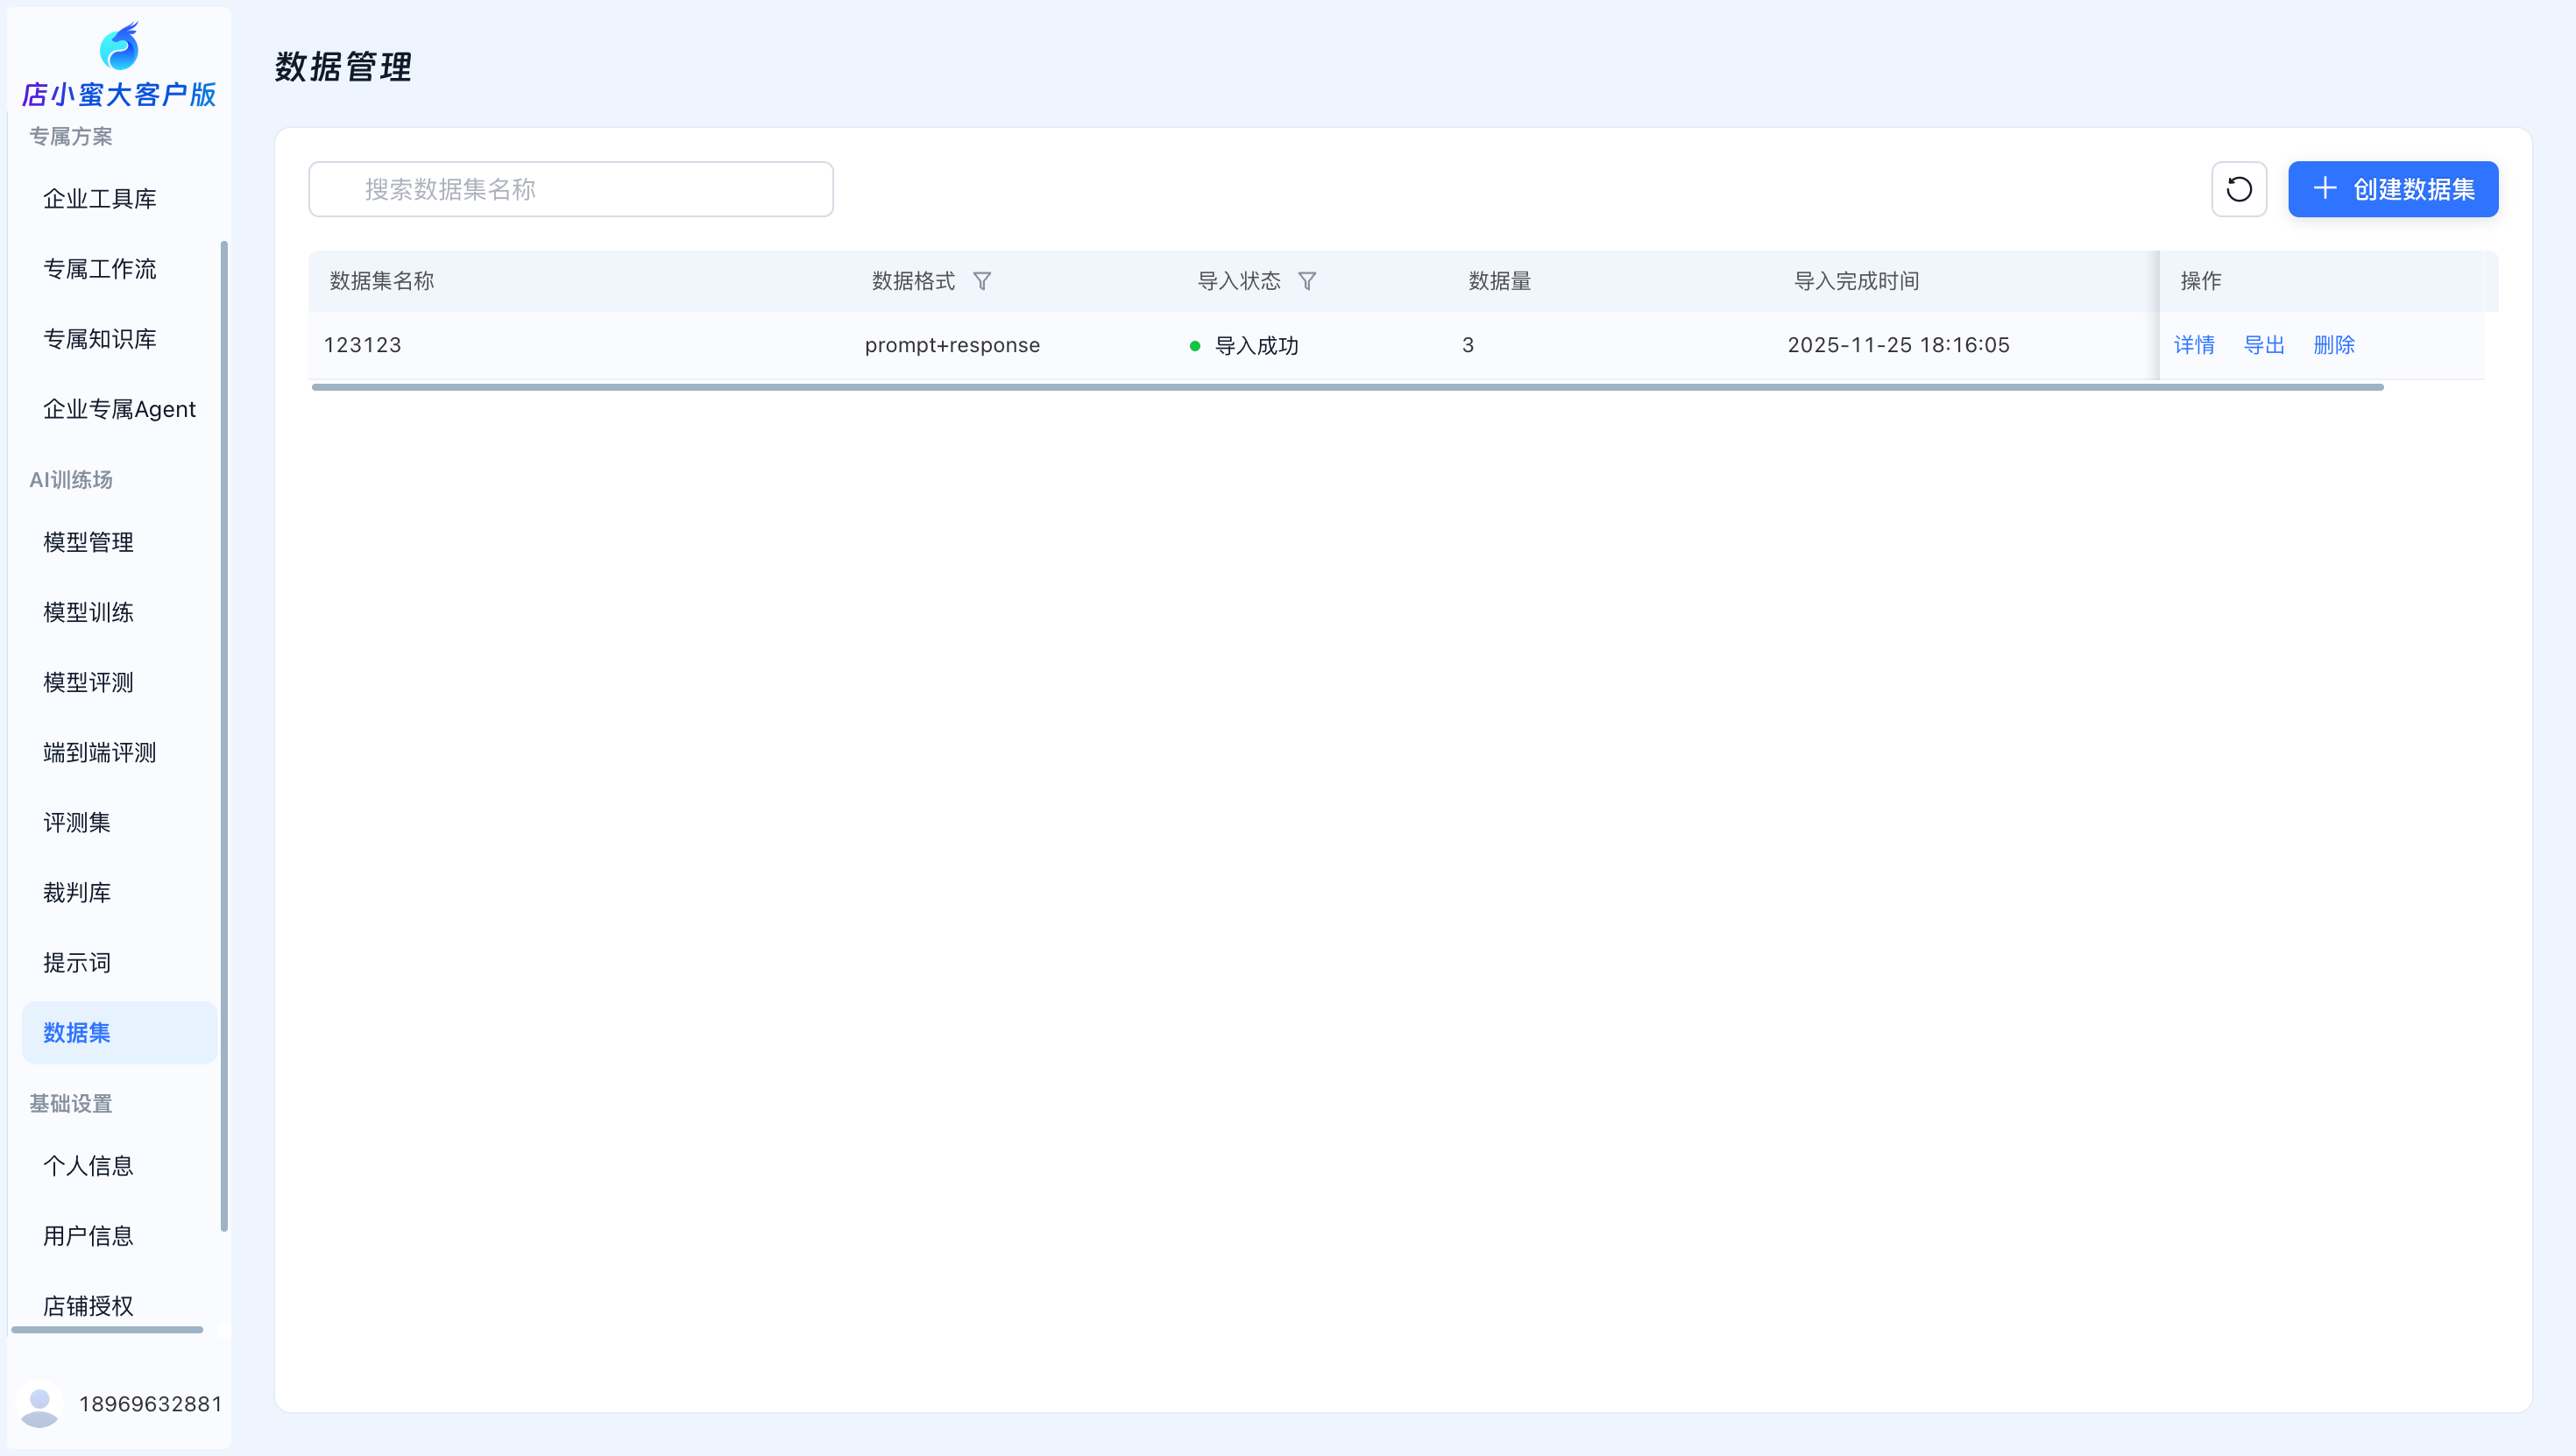Go to 专属工作流 menu item
The image size is (2576, 1456).
[x=100, y=269]
